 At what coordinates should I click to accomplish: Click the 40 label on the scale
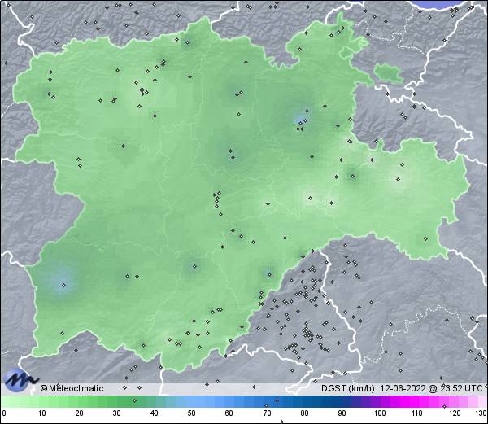[x=154, y=413]
